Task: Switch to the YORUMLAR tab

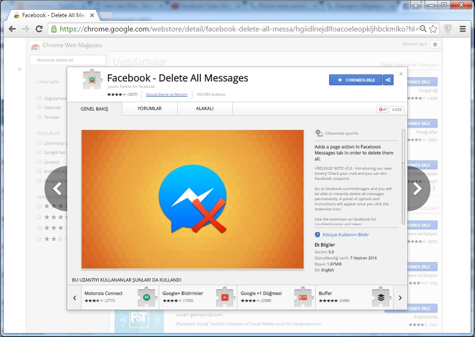Action: pos(150,109)
